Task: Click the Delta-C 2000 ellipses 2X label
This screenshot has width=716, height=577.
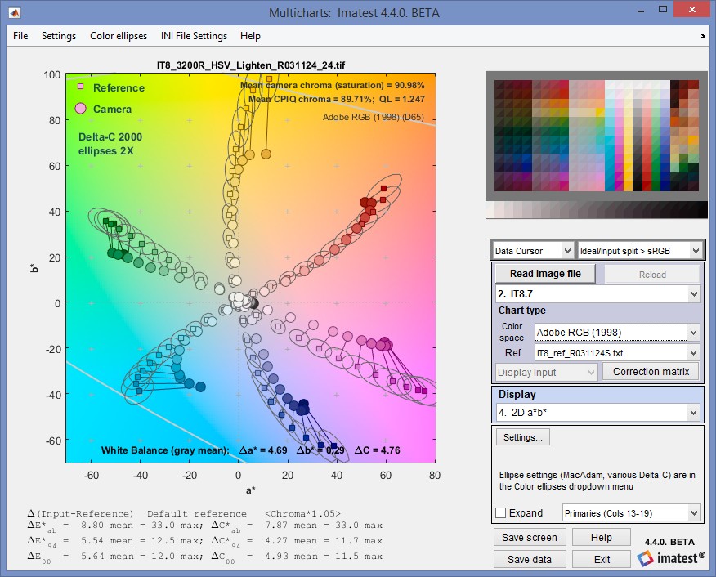Action: [x=110, y=144]
